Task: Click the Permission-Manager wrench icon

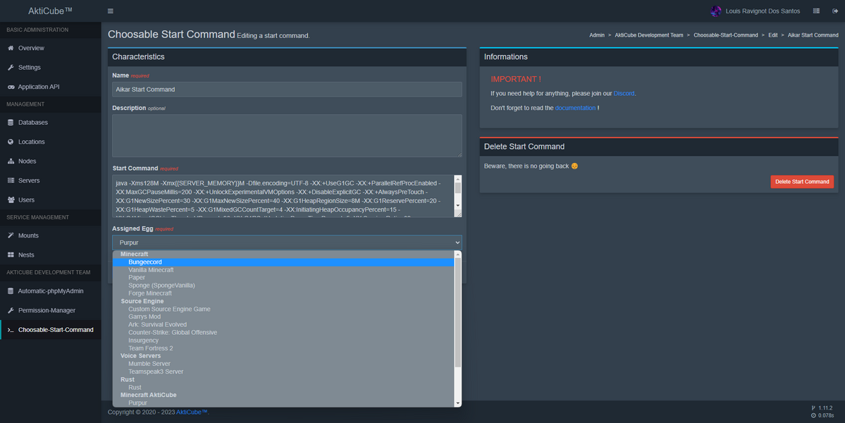Action: point(11,310)
